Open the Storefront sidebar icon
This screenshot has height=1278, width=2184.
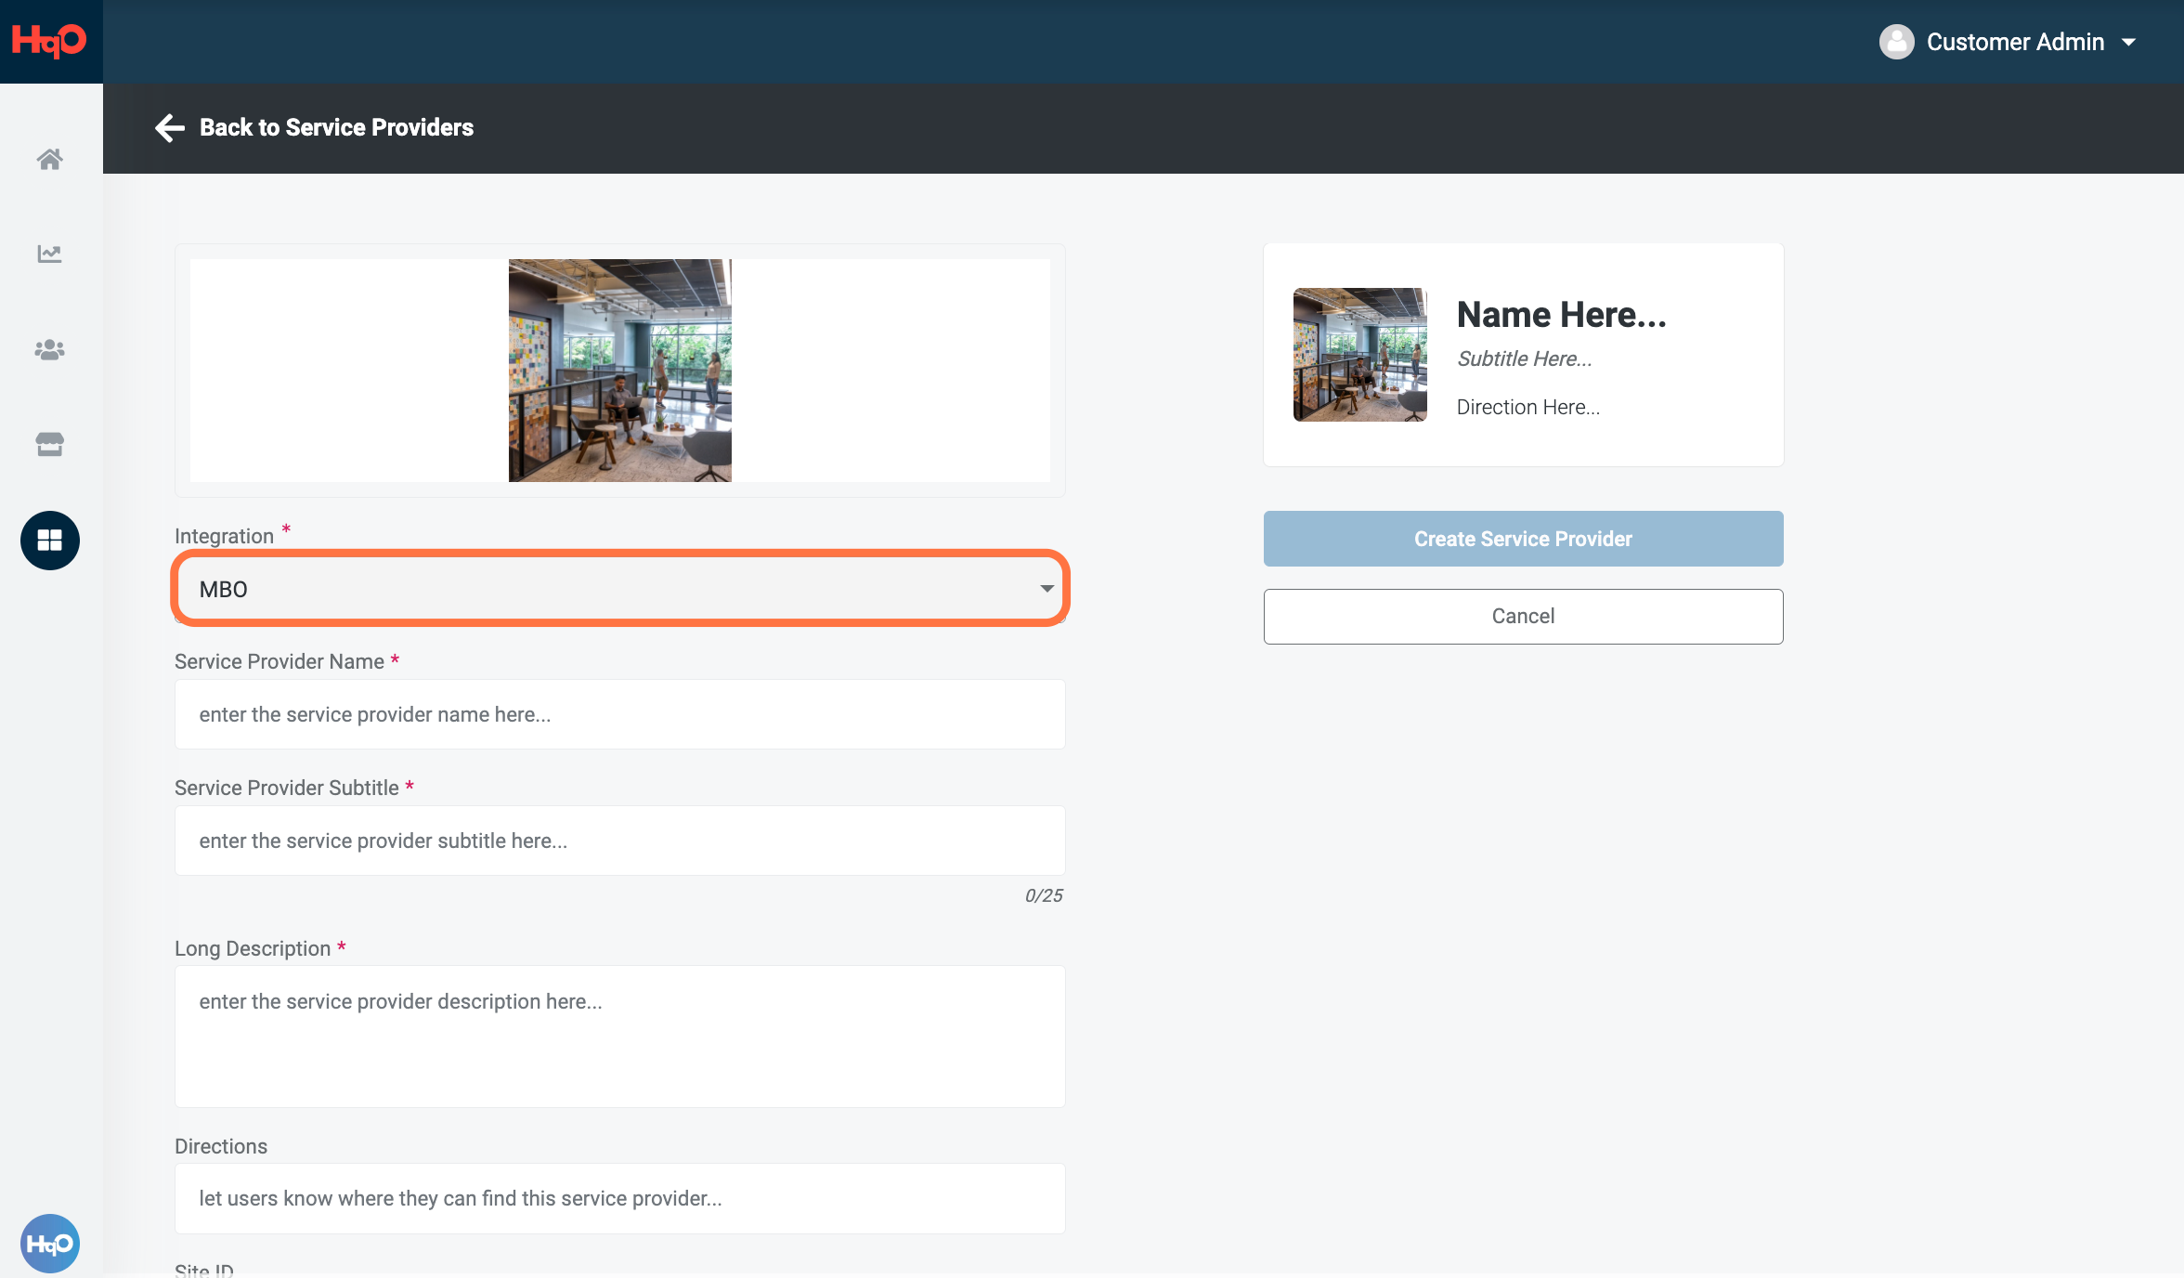[50, 444]
